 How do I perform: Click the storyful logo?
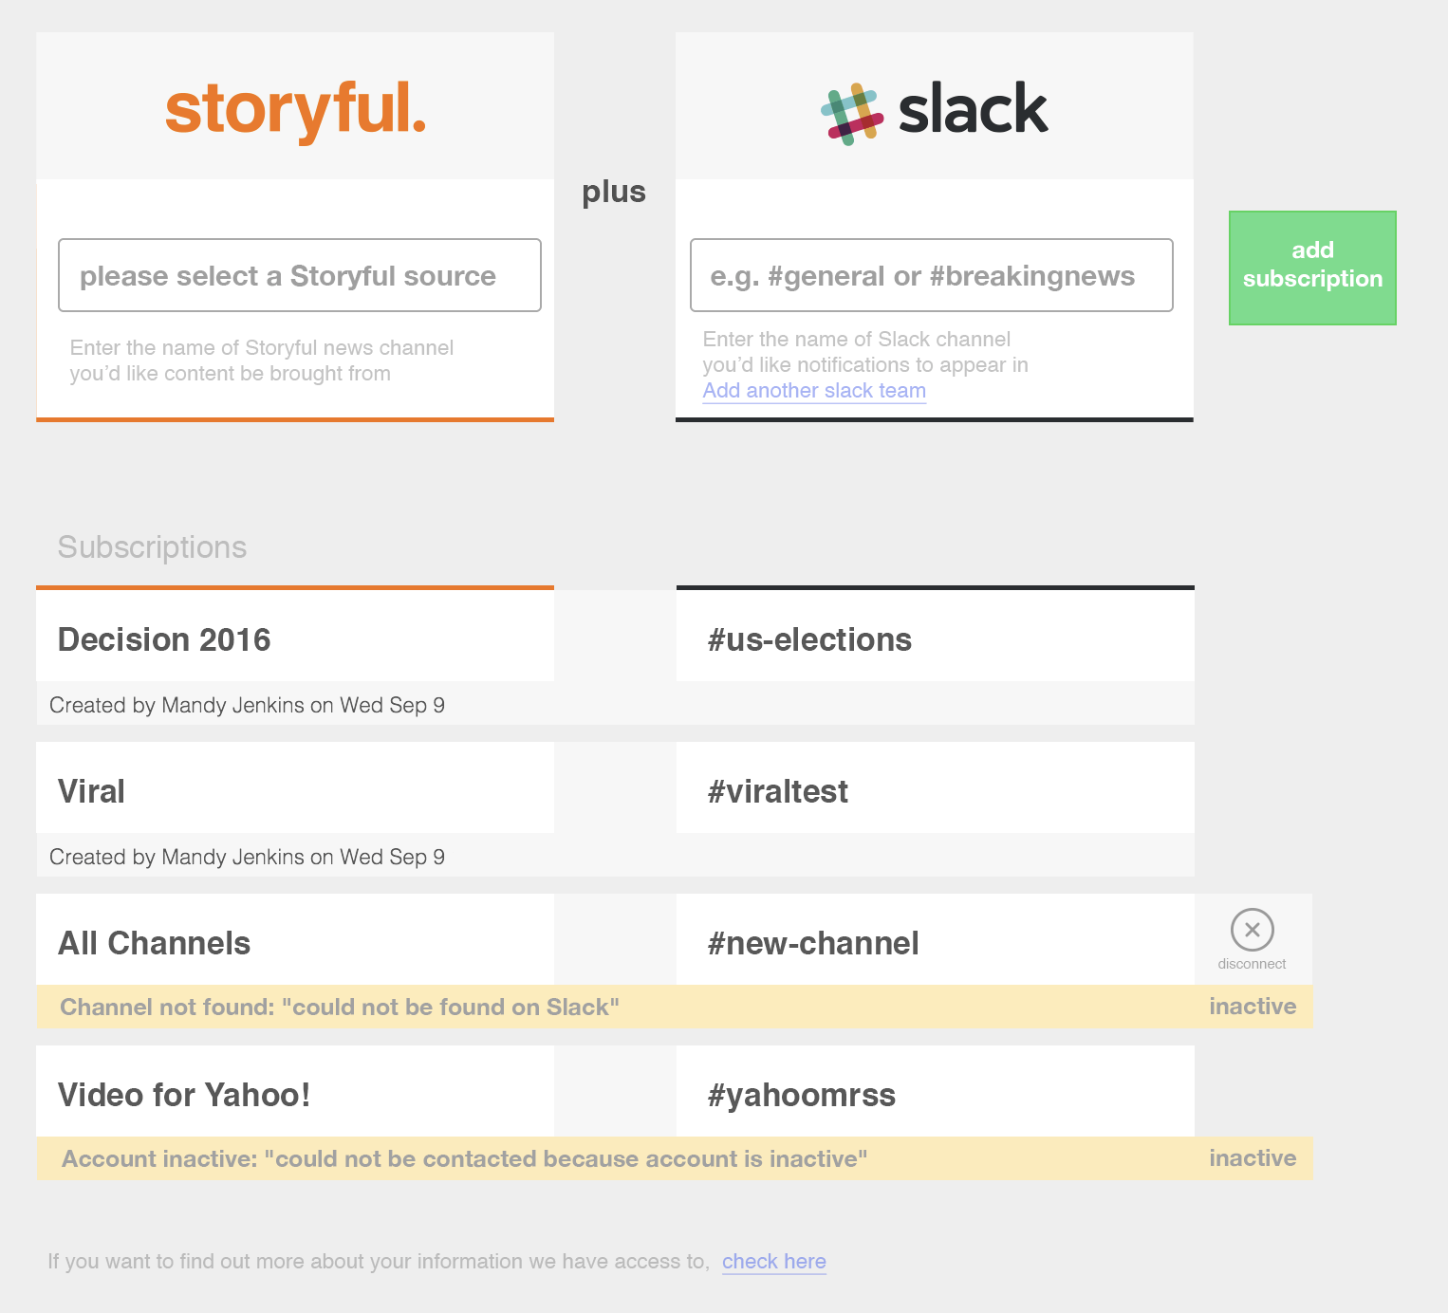295,109
